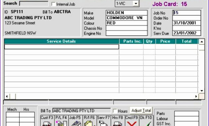Screen dimensions: 209x126
Task: Click address text 123 Sesame Street
Action: (x=20, y=23)
